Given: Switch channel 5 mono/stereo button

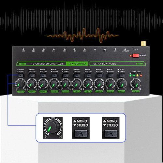Looking at the screenshot, I should coord(66,75).
